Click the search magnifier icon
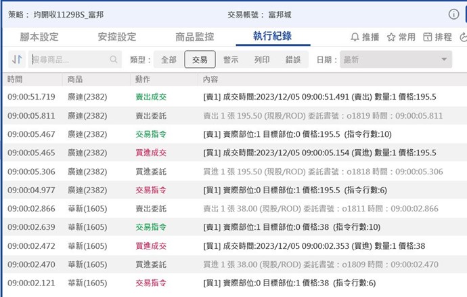This screenshot has width=467, height=297. coord(114,60)
